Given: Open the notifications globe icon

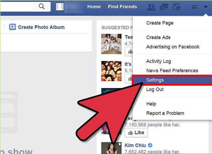Looking at the screenshot, I should (x=176, y=7).
